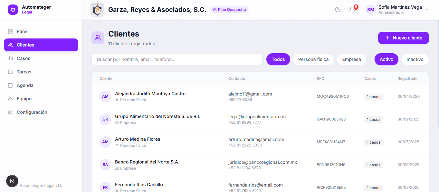439x192 pixels.
Task: Toggle the Activo filter off
Action: pyautogui.click(x=386, y=59)
